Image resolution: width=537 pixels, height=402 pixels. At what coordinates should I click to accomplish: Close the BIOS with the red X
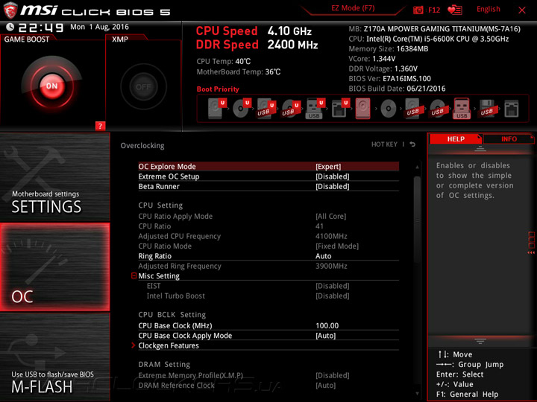pyautogui.click(x=522, y=10)
